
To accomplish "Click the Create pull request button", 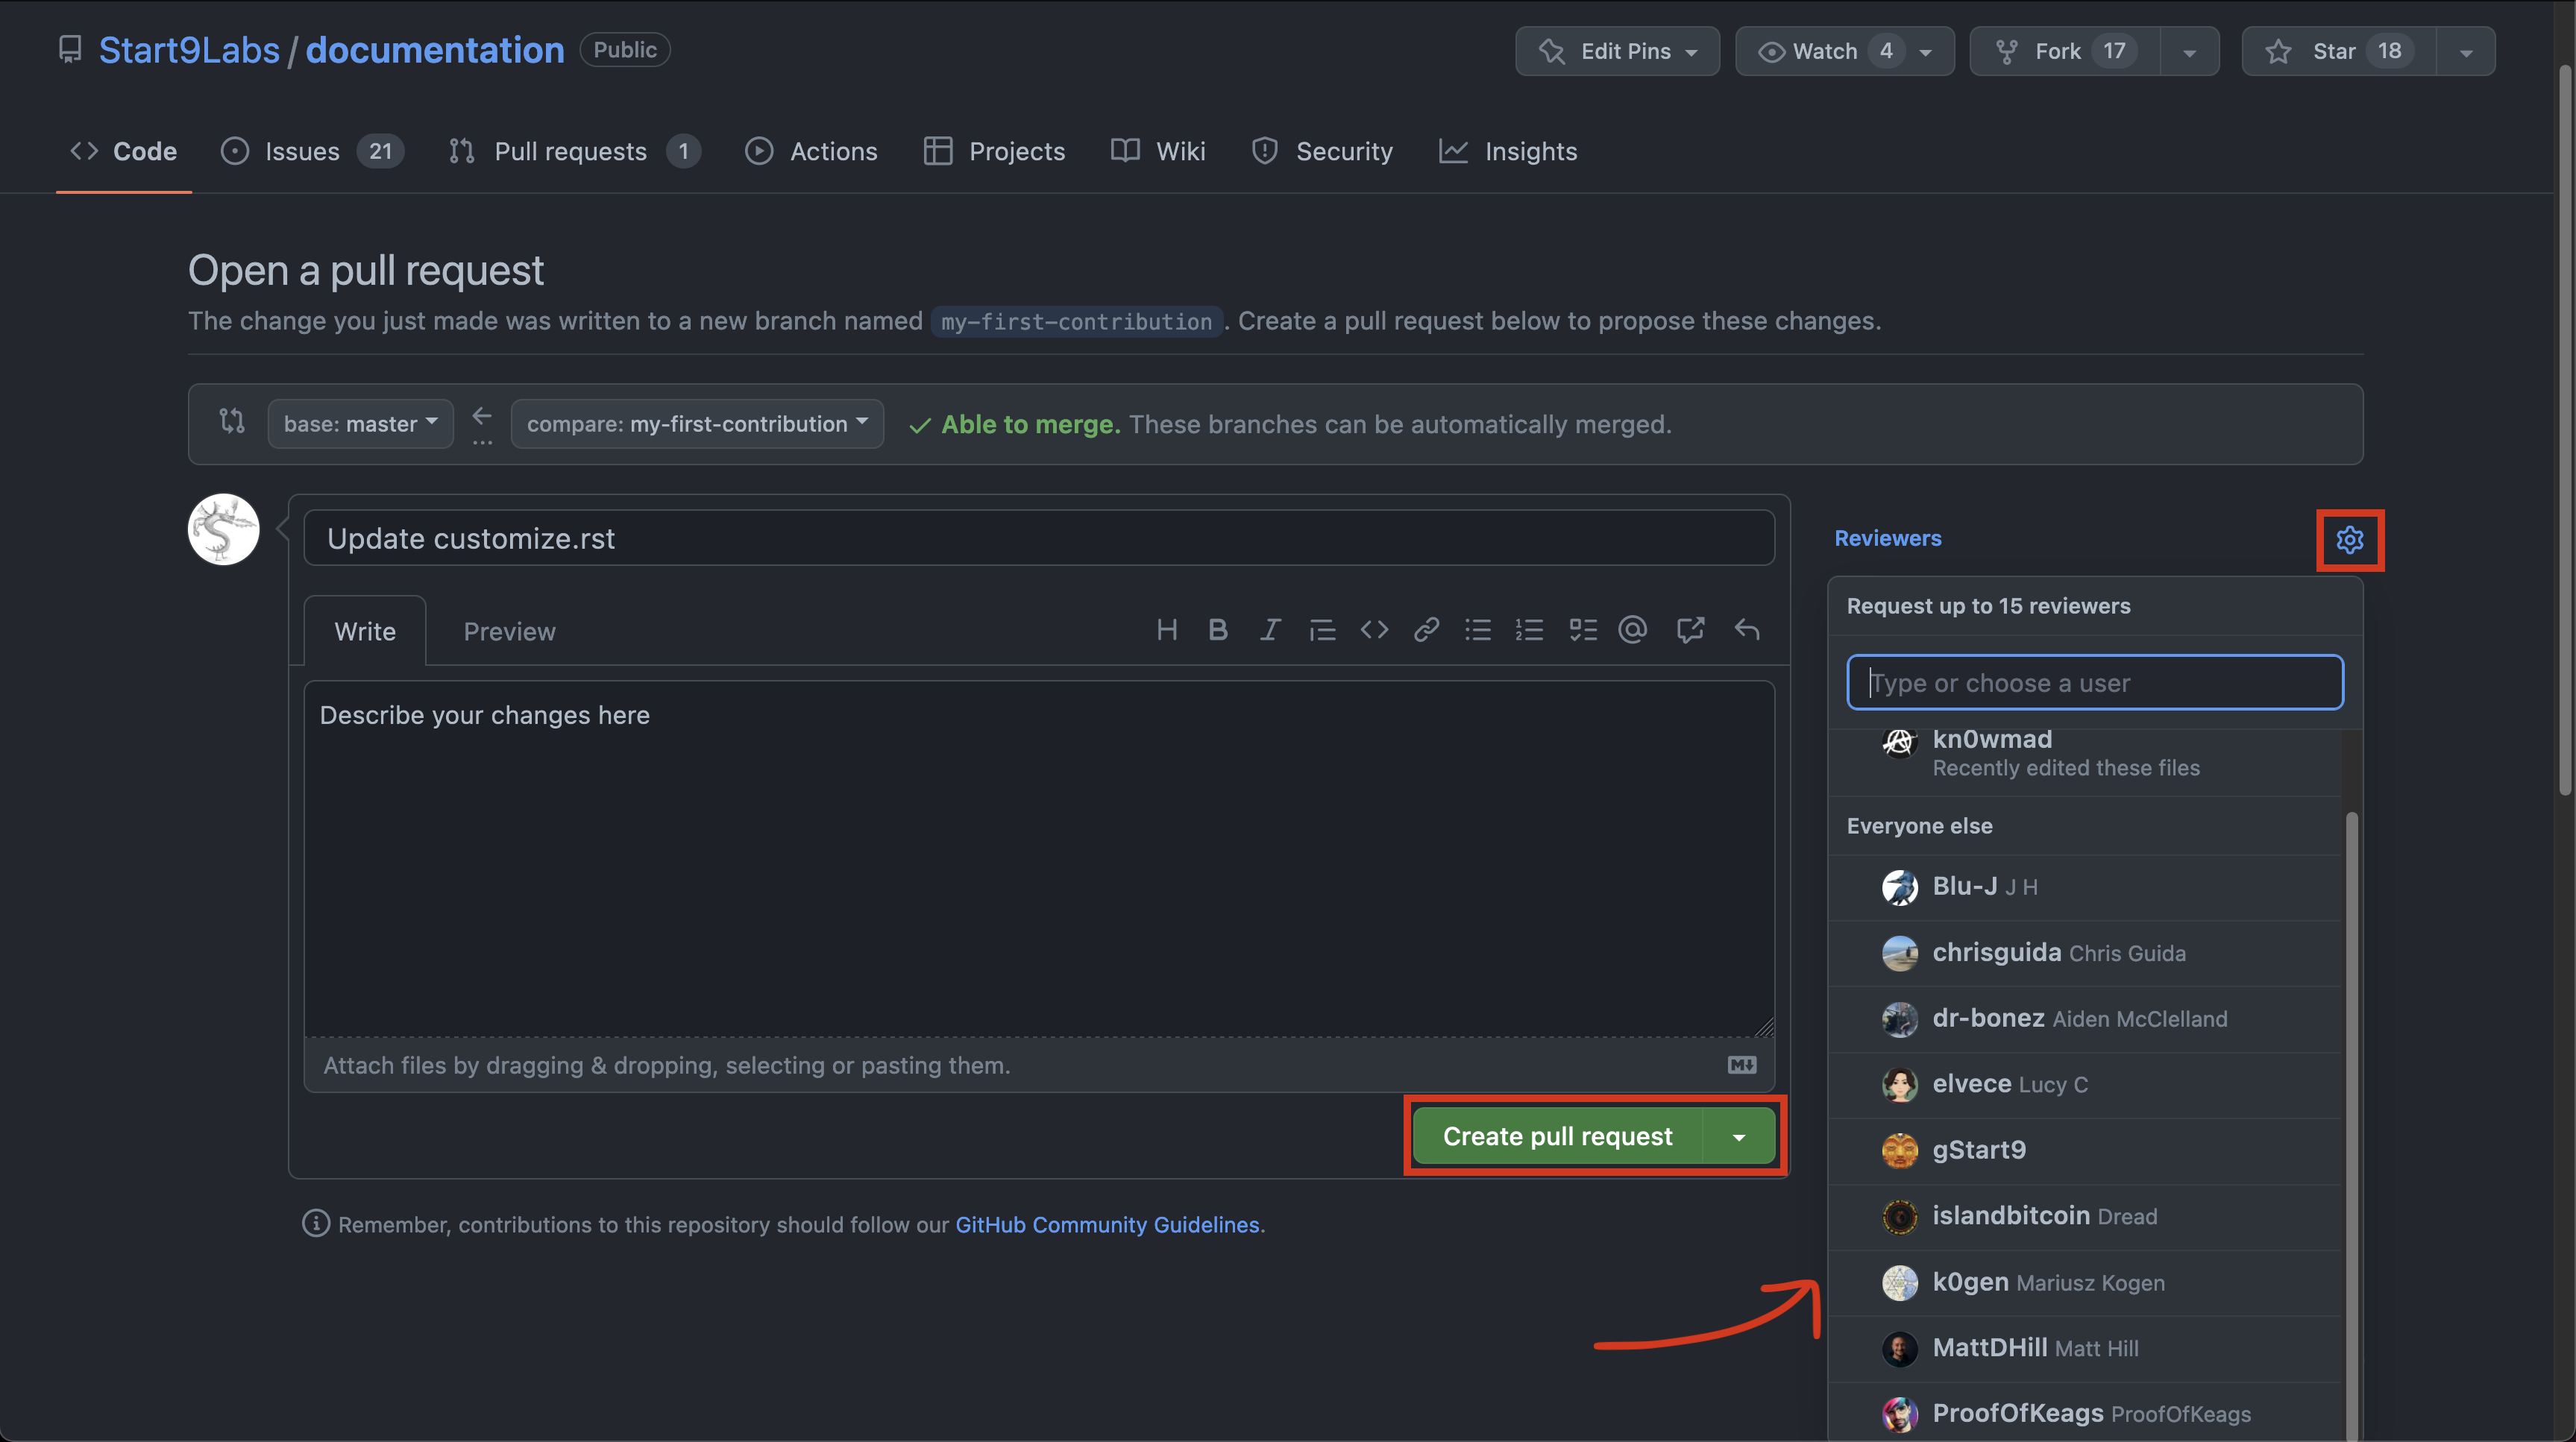I will 1557,1137.
